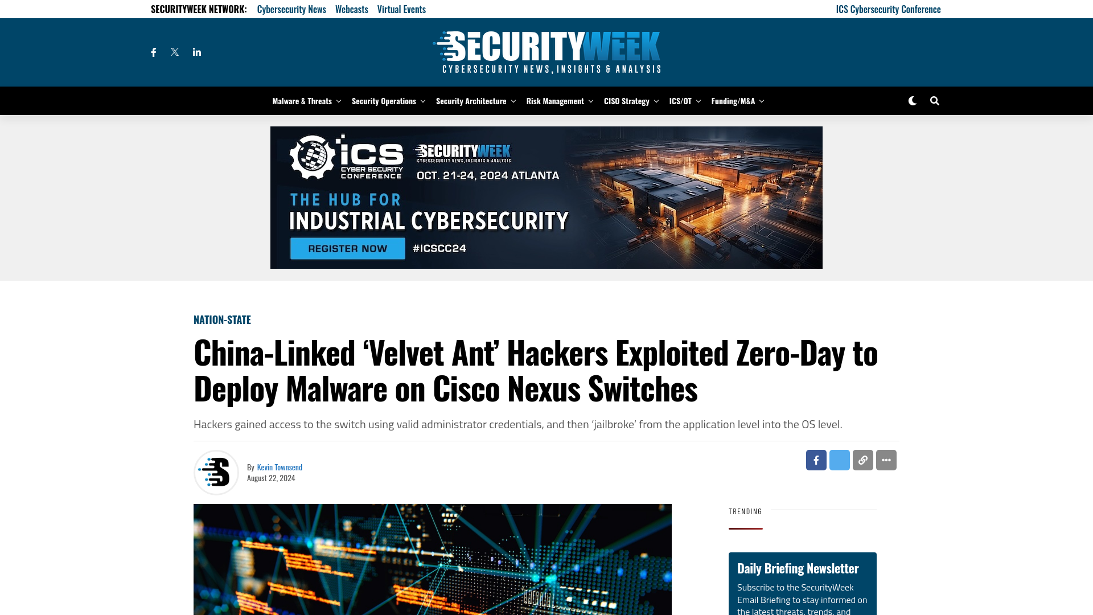This screenshot has height=615, width=1093.
Task: Open more share options ellipsis menu
Action: tap(886, 460)
